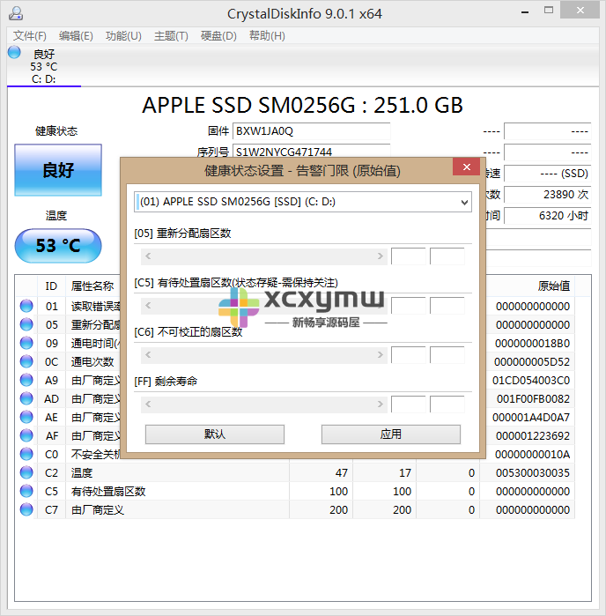The image size is (606, 616).
Task: Open the 功能(U) menu
Action: tap(123, 36)
